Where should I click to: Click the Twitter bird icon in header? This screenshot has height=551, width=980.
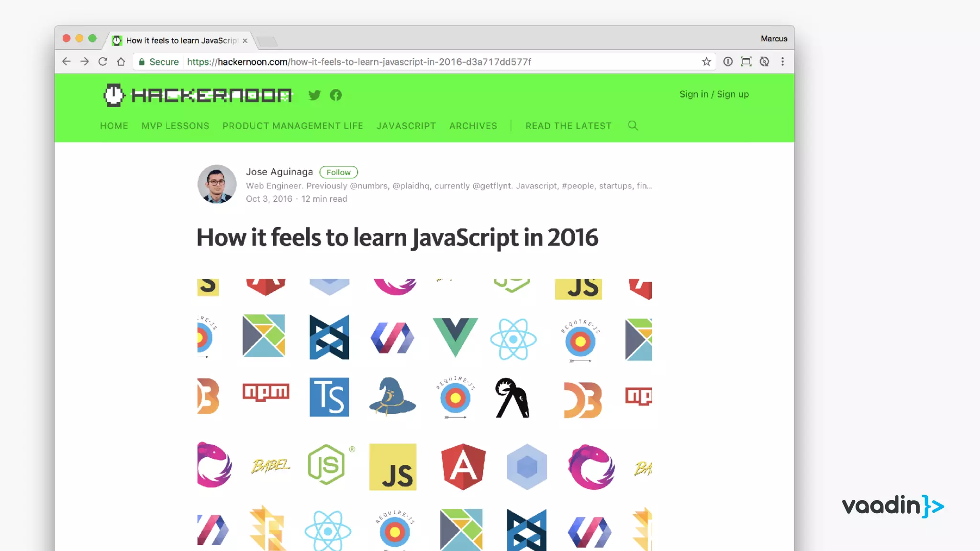314,95
